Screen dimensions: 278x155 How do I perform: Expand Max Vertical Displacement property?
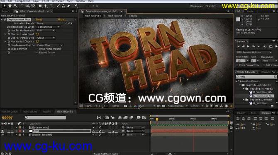click(5, 41)
